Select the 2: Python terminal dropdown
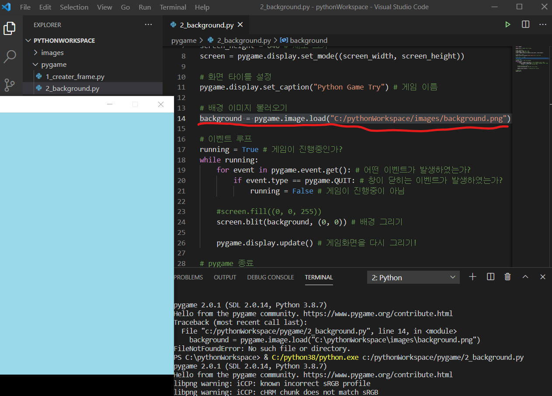 click(x=413, y=277)
